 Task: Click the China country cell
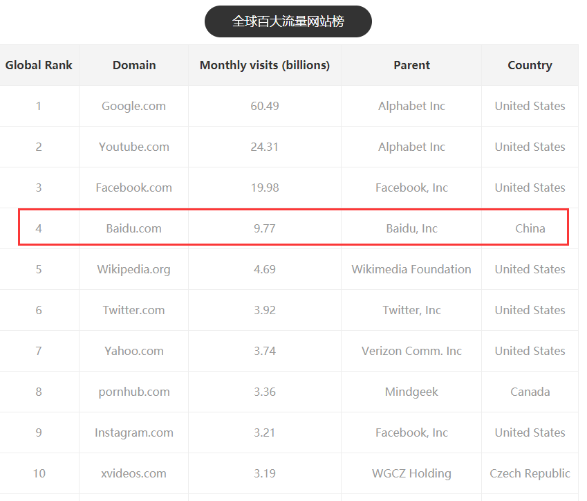coord(530,228)
